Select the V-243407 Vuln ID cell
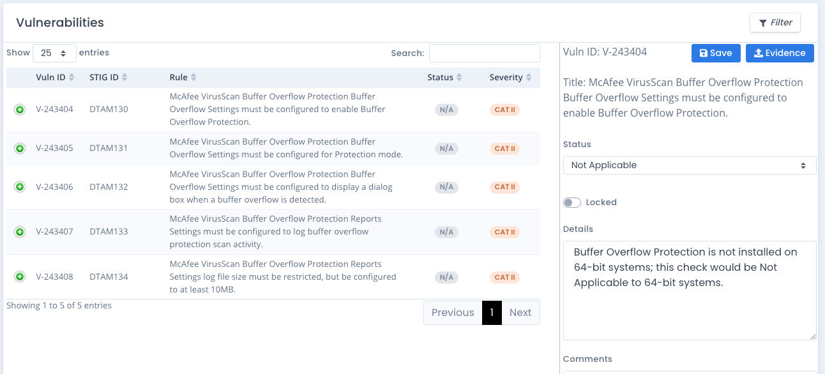The image size is (825, 374). point(54,232)
